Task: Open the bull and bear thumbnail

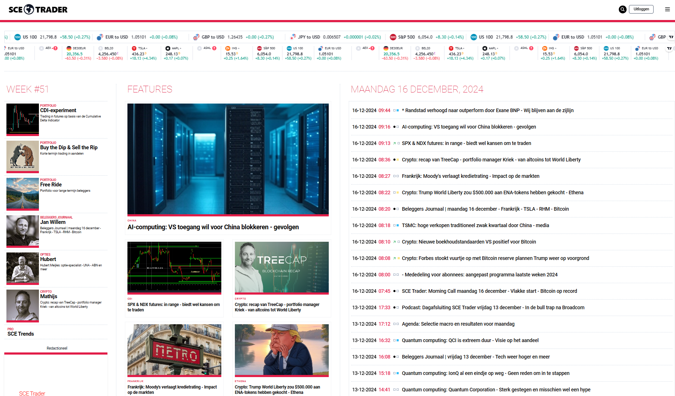Action: (x=22, y=157)
